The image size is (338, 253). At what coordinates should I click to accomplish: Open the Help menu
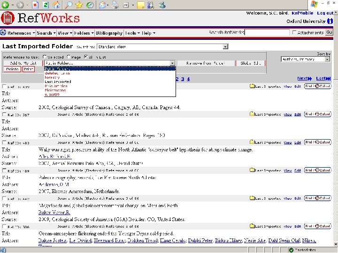tap(148, 33)
